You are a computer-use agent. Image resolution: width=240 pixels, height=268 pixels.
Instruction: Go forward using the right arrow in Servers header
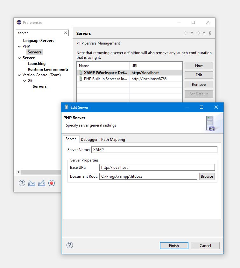click(198, 33)
